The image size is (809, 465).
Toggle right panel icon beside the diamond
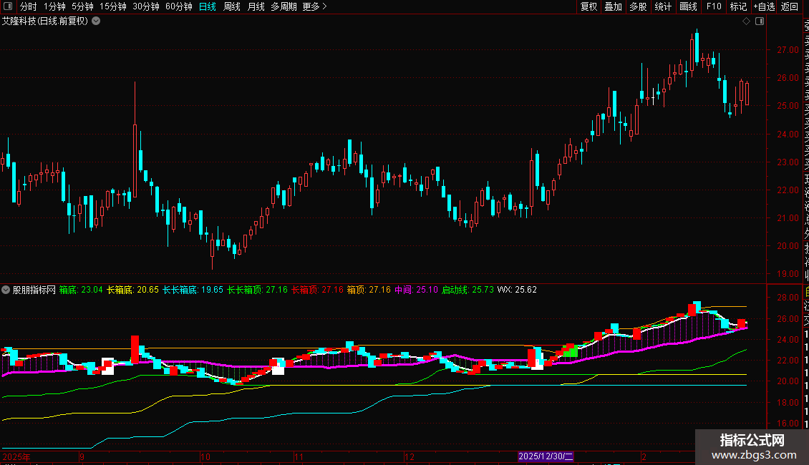click(760, 21)
